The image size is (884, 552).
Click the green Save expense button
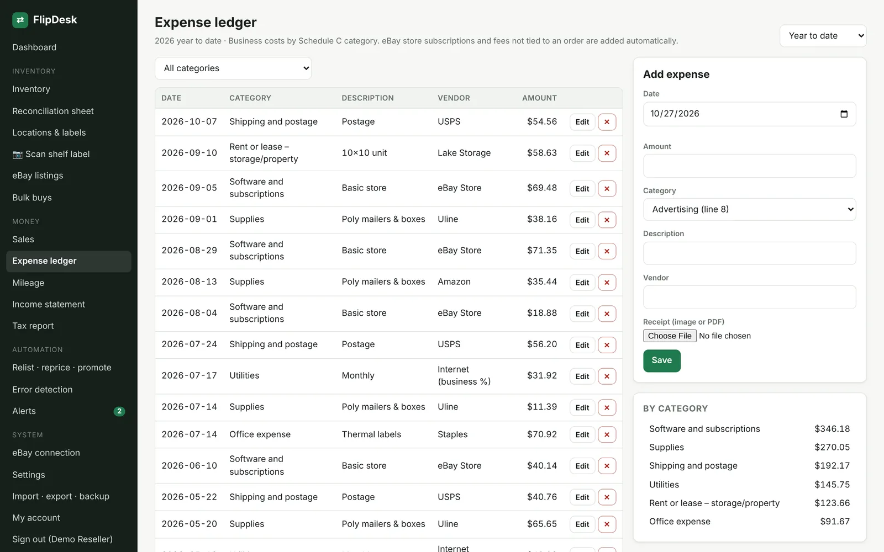click(x=661, y=360)
